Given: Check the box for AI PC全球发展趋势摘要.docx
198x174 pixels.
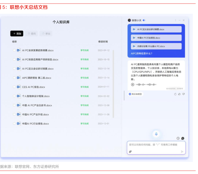Looking at the screenshot, I should pos(14,50).
